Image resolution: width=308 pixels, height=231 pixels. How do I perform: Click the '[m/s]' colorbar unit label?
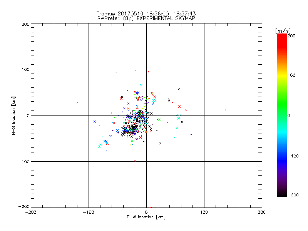pos(283,31)
